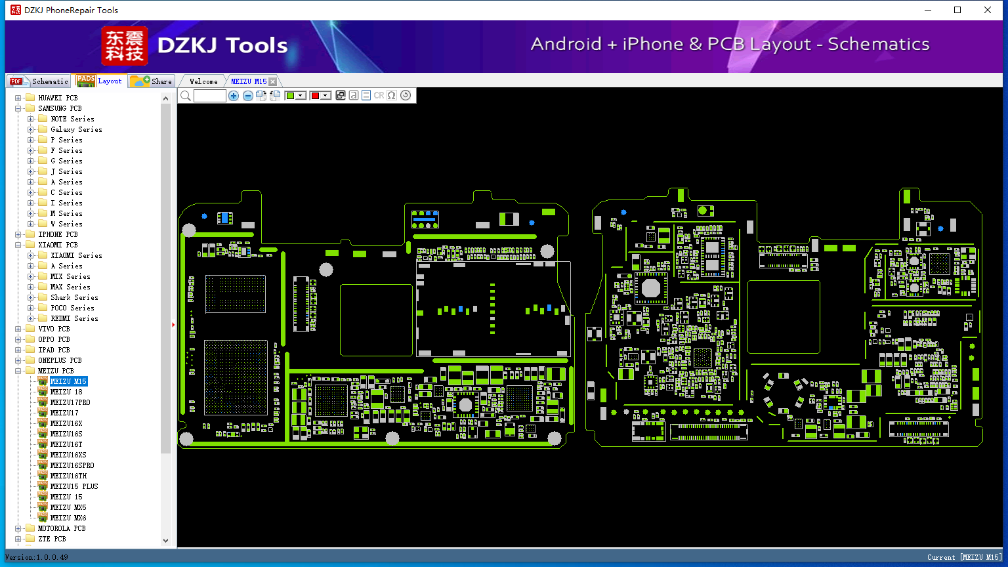Select the MEIZU M15 document tab
The image size is (1008, 567).
tap(249, 81)
